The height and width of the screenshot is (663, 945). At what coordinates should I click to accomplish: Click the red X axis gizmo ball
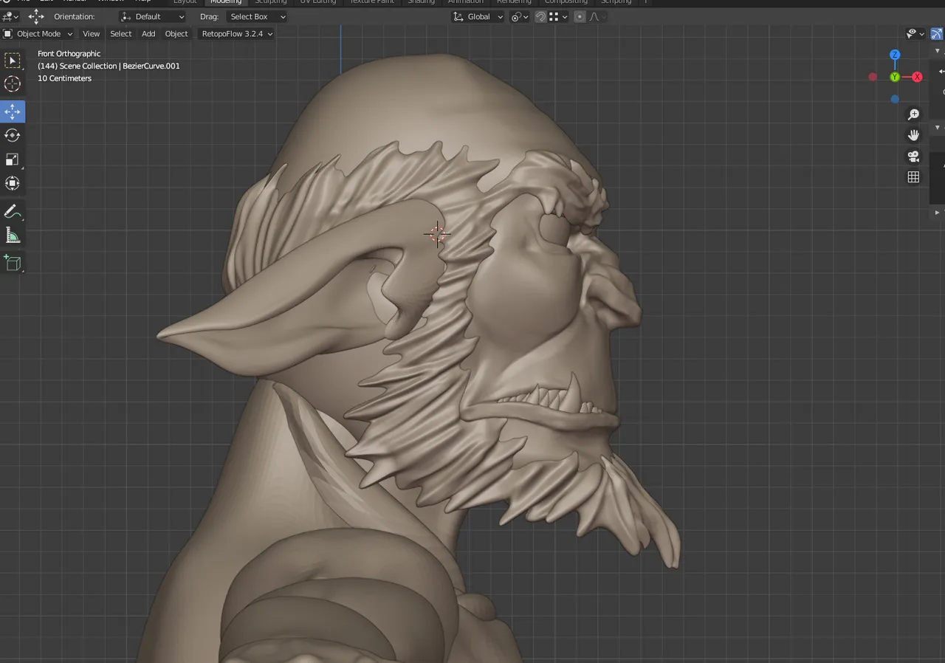917,77
